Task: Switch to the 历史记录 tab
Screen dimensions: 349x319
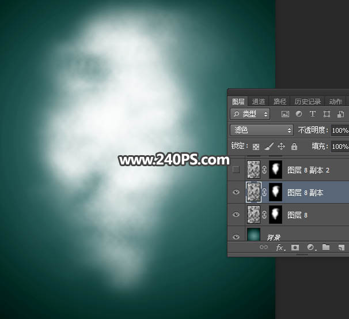Action: [308, 102]
